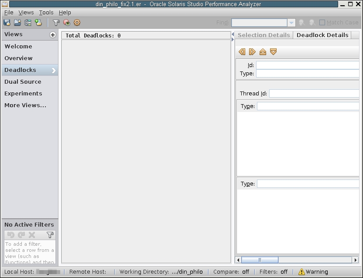Go to next deadlock arrow icon
Image resolution: width=363 pixels, height=278 pixels.
252,51
